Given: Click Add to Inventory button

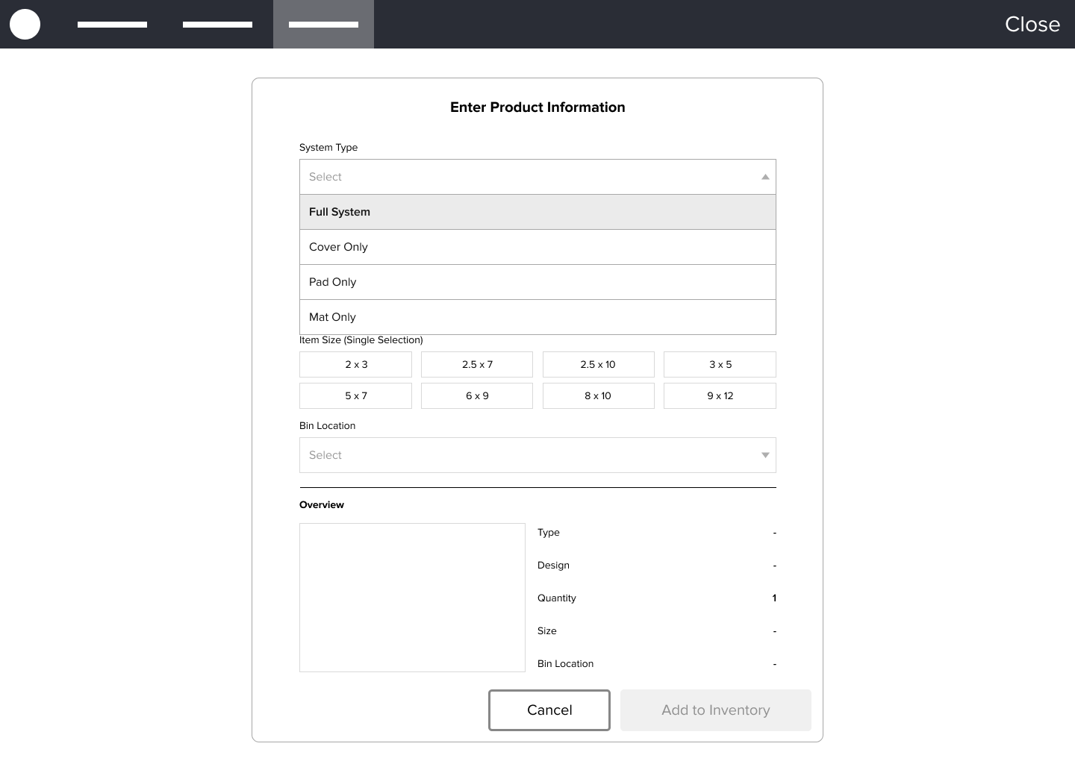Looking at the screenshot, I should 716,710.
